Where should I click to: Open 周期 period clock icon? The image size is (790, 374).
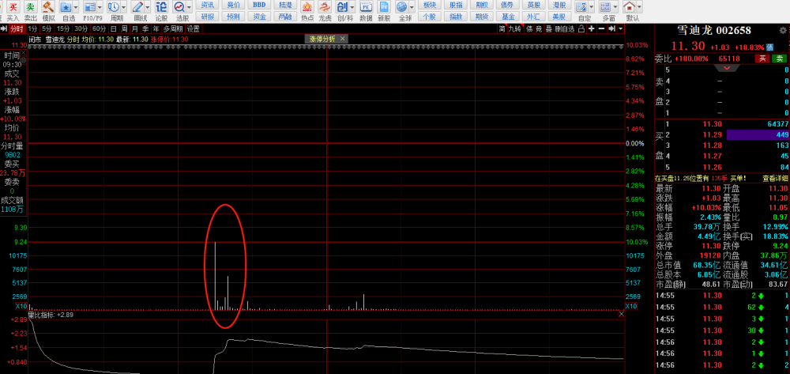(x=113, y=7)
